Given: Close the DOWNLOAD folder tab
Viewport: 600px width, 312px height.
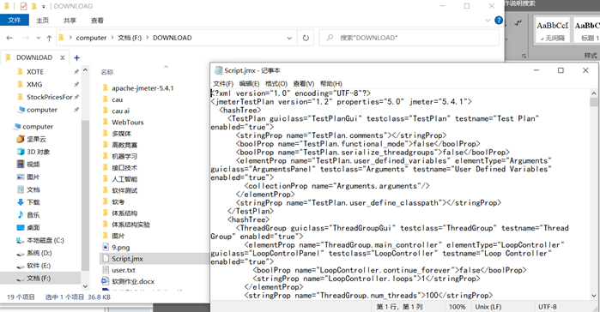Looking at the screenshot, I should pyautogui.click(x=63, y=57).
